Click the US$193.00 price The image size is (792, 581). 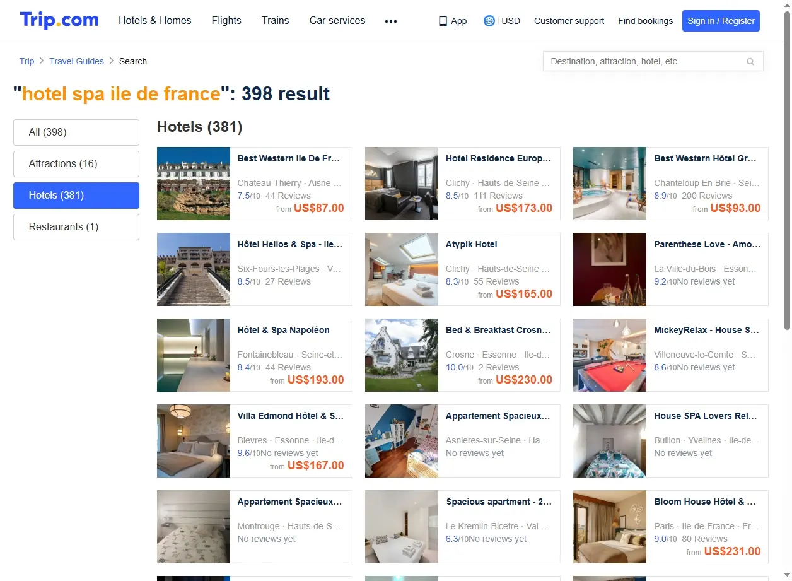point(316,380)
